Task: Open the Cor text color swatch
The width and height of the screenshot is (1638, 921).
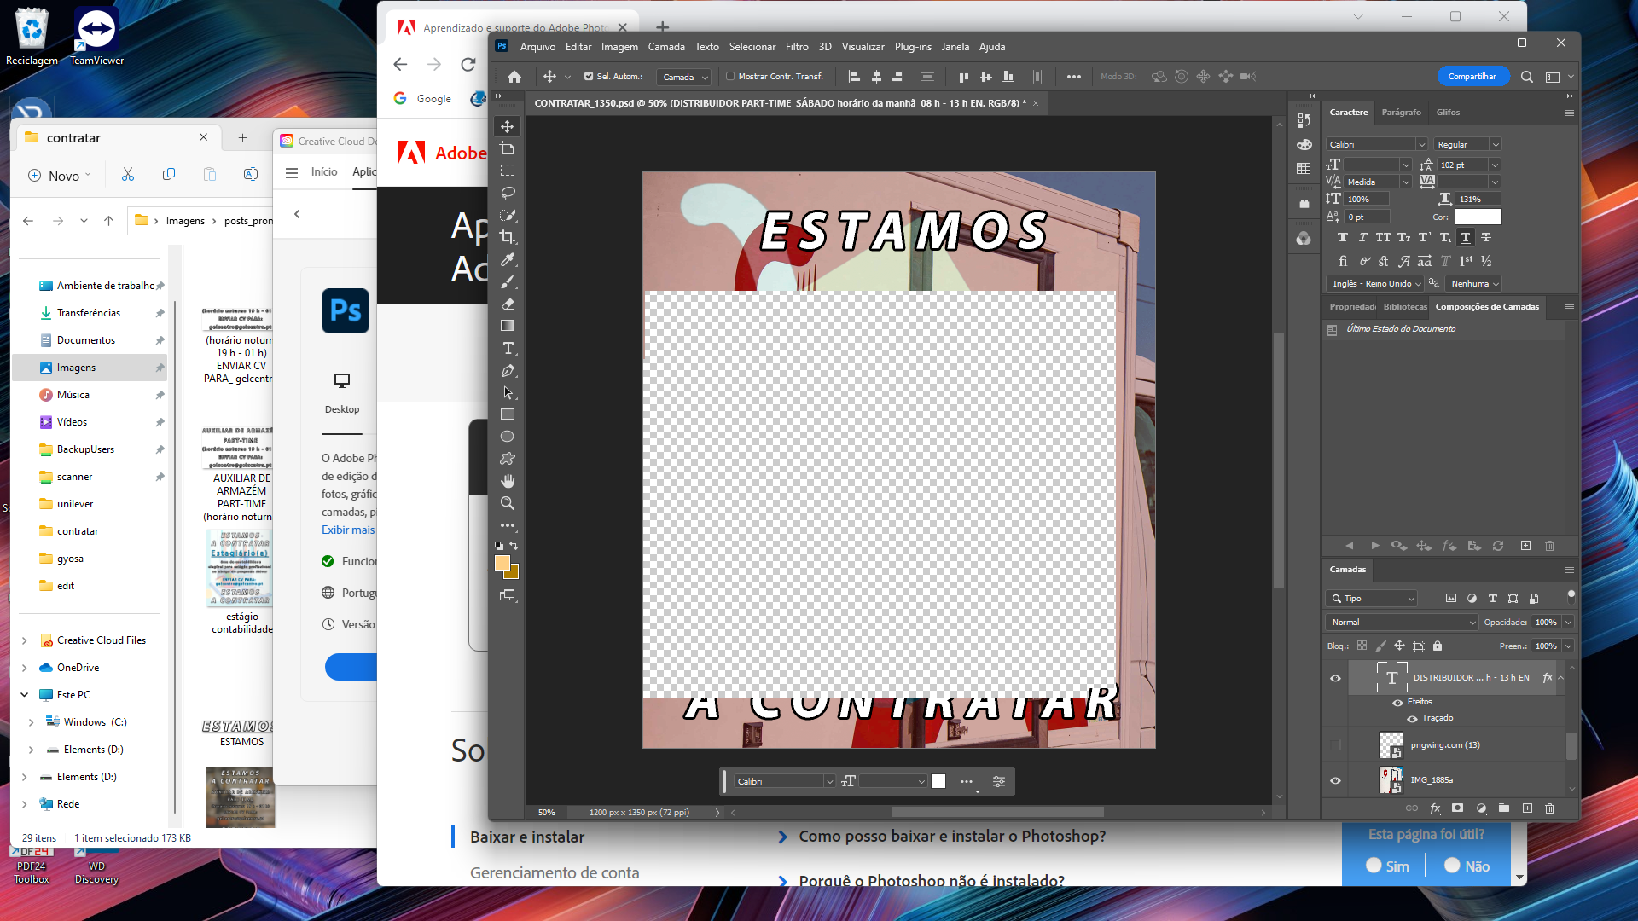Action: pos(1478,217)
